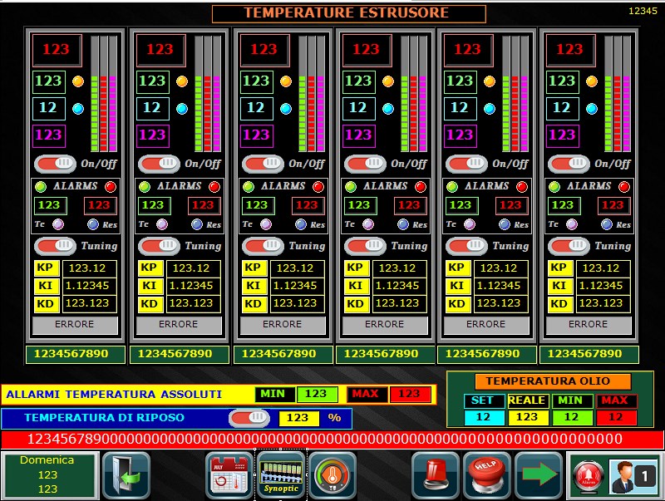The image size is (665, 501).
Task: Toggle On/Off switch of first zone
Action: click(x=55, y=164)
